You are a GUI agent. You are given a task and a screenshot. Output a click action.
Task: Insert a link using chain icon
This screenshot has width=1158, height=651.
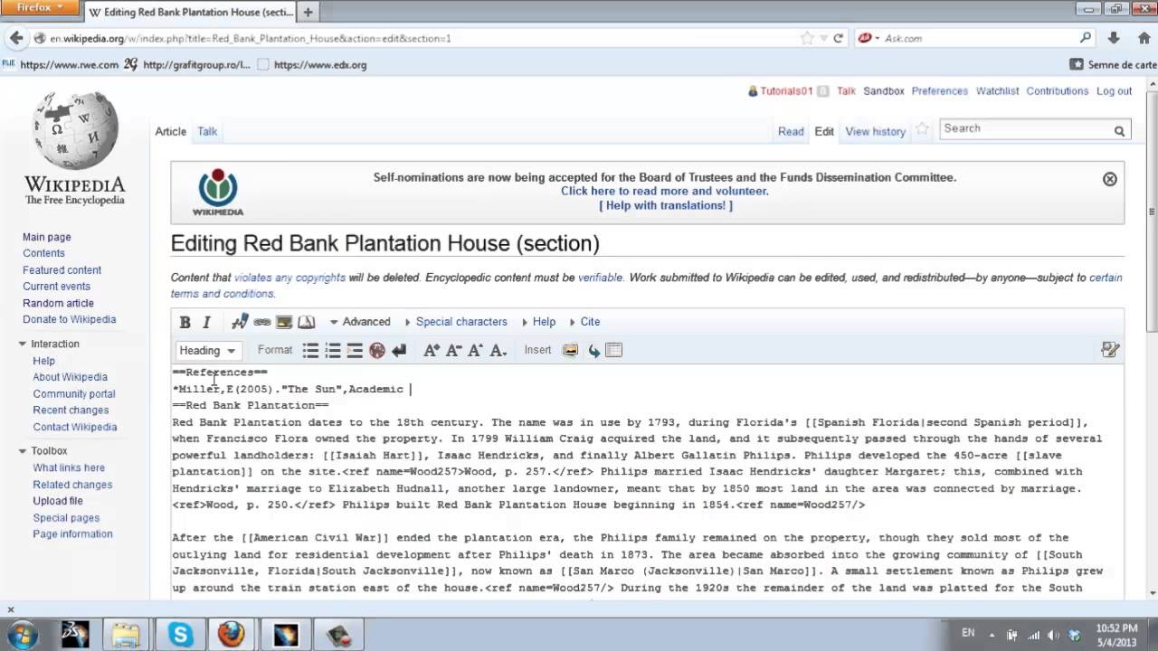(x=261, y=322)
